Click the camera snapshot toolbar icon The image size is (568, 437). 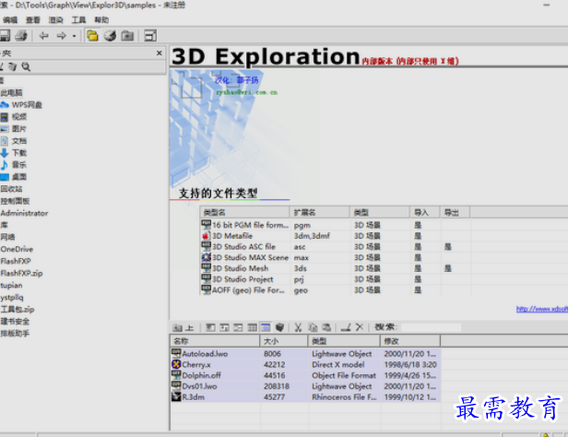point(127,35)
